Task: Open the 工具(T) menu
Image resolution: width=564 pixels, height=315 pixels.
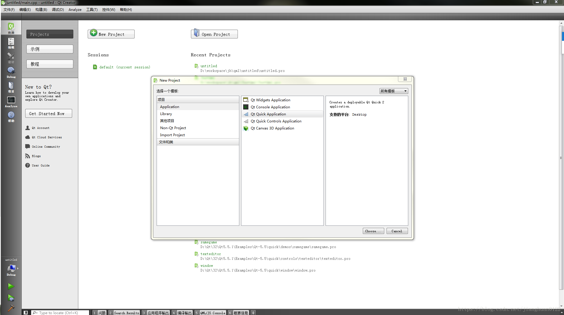Action: (92, 10)
